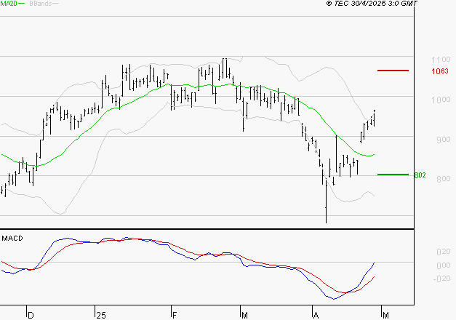Click the 900 price axis label
The image size is (456, 320).
(443, 140)
